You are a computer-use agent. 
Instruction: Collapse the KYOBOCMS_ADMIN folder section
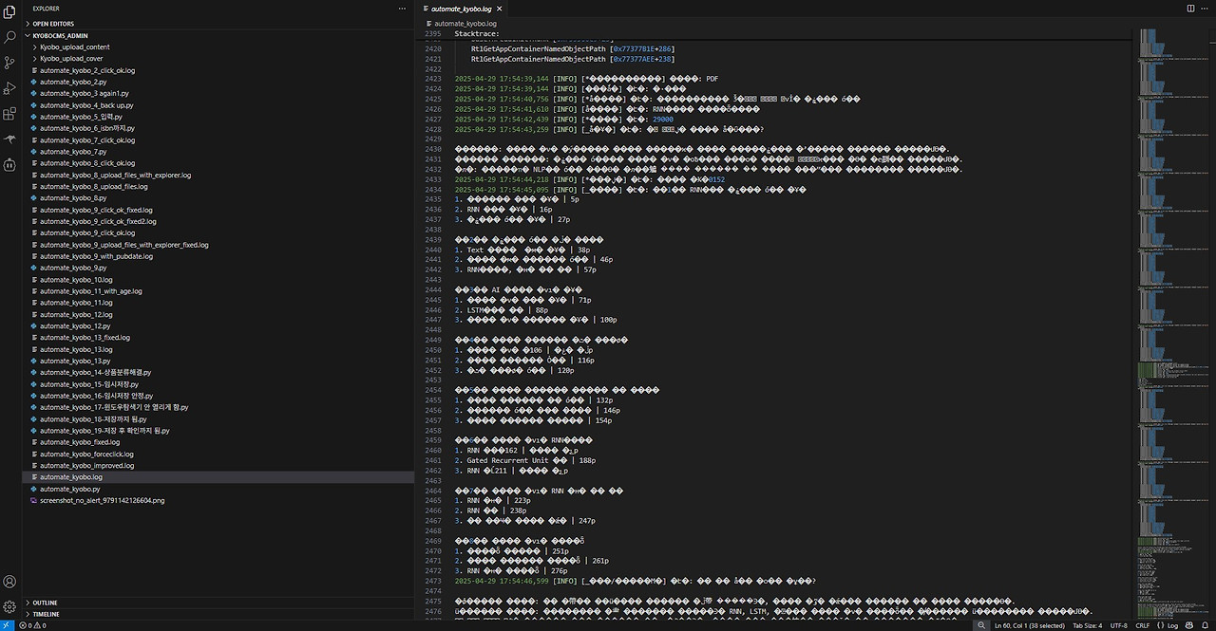[218, 35]
